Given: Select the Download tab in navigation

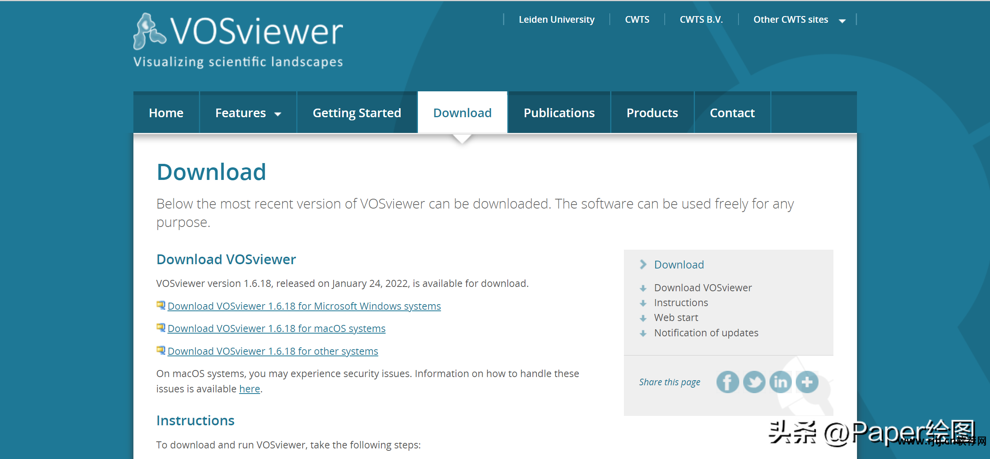Looking at the screenshot, I should click(462, 113).
